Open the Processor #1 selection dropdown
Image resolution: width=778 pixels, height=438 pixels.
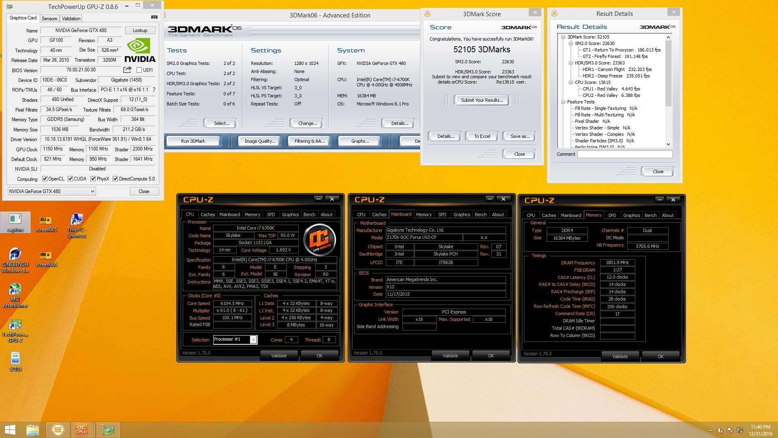click(x=235, y=339)
